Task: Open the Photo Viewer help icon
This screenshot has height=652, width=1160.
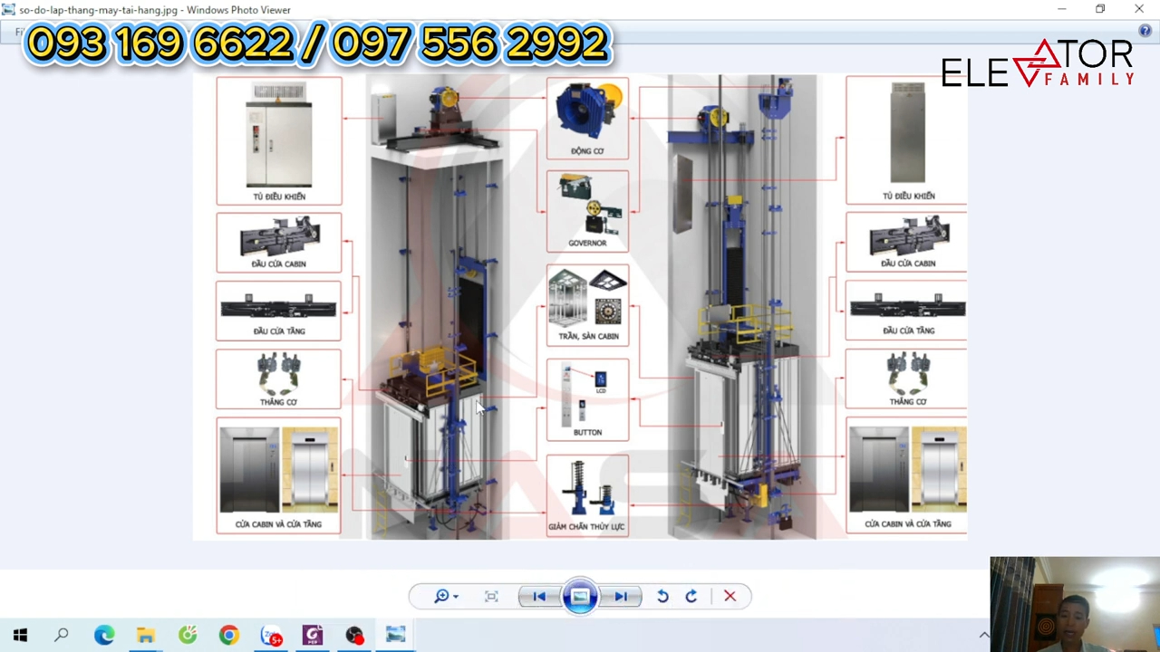Action: click(x=1145, y=32)
